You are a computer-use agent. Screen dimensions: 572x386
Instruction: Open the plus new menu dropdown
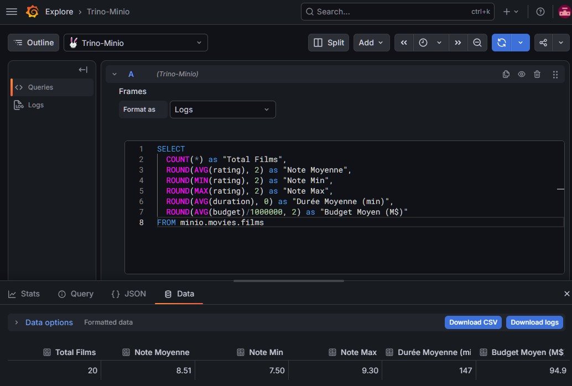tap(511, 12)
